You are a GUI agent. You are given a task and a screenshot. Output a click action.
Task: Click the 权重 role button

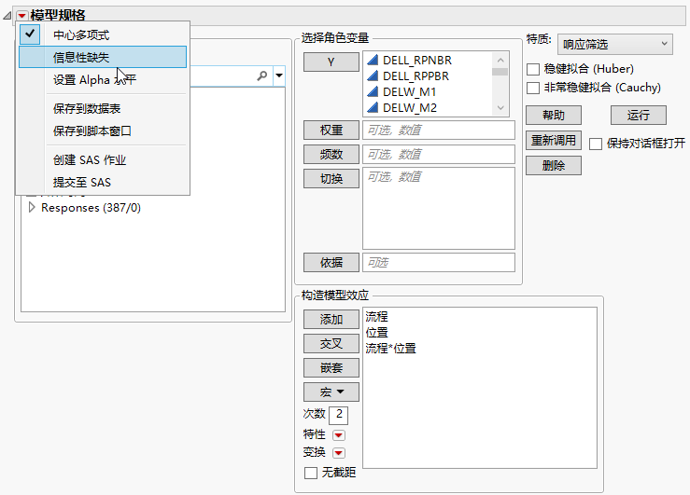click(x=331, y=130)
